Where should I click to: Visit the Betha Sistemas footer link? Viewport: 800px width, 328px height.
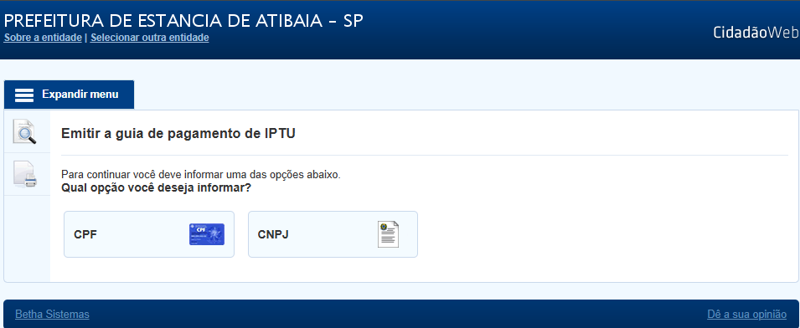(52, 315)
